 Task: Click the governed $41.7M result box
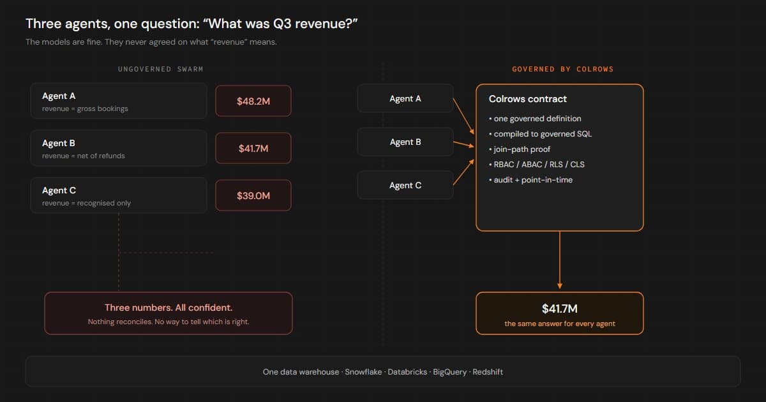click(560, 313)
